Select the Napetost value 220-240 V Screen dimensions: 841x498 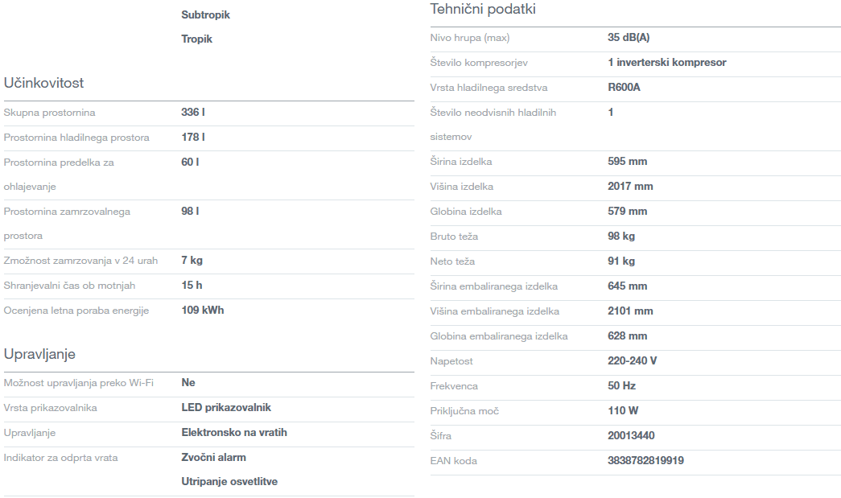pos(633,361)
